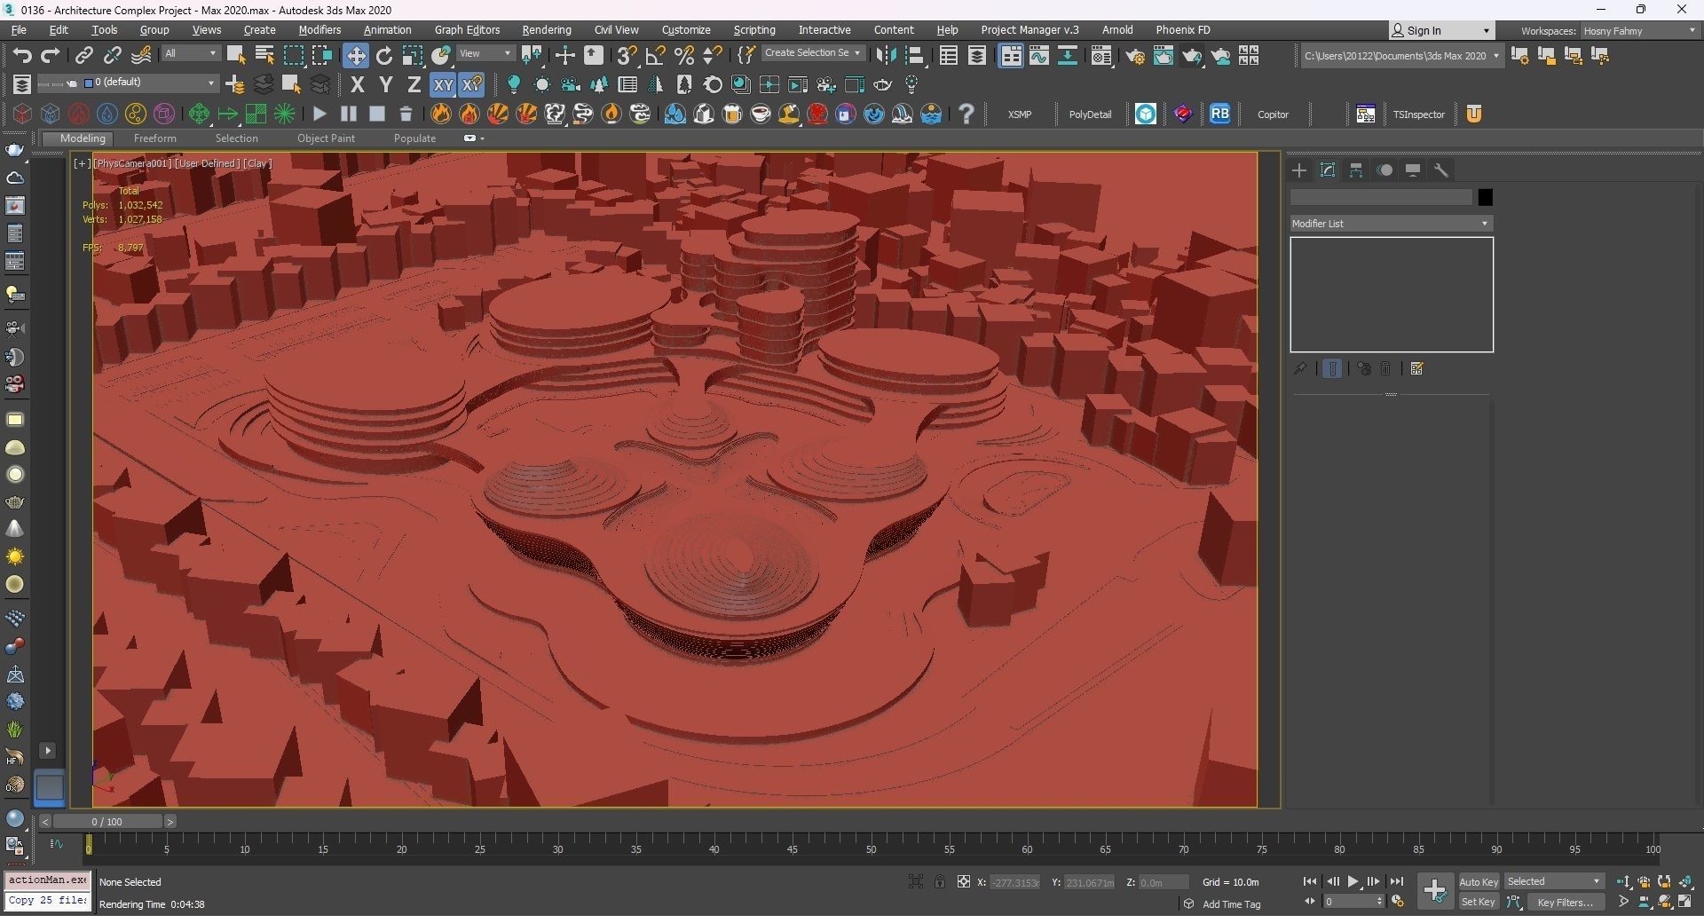This screenshot has width=1704, height=923.
Task: Open the Utilities wrench panel icon
Action: pyautogui.click(x=1441, y=170)
